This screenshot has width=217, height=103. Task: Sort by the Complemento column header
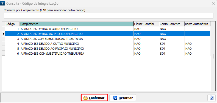click(x=77, y=24)
